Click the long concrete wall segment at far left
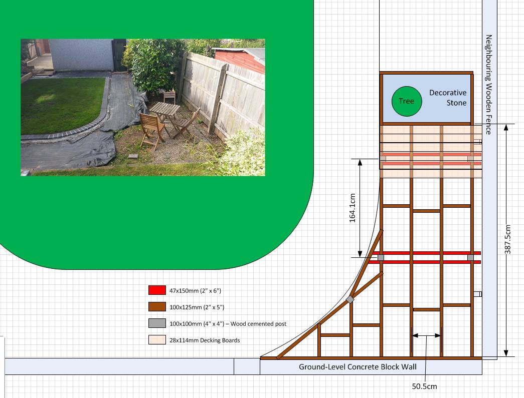Viewport: 524px width, 398px height. pyautogui.click(x=119, y=366)
